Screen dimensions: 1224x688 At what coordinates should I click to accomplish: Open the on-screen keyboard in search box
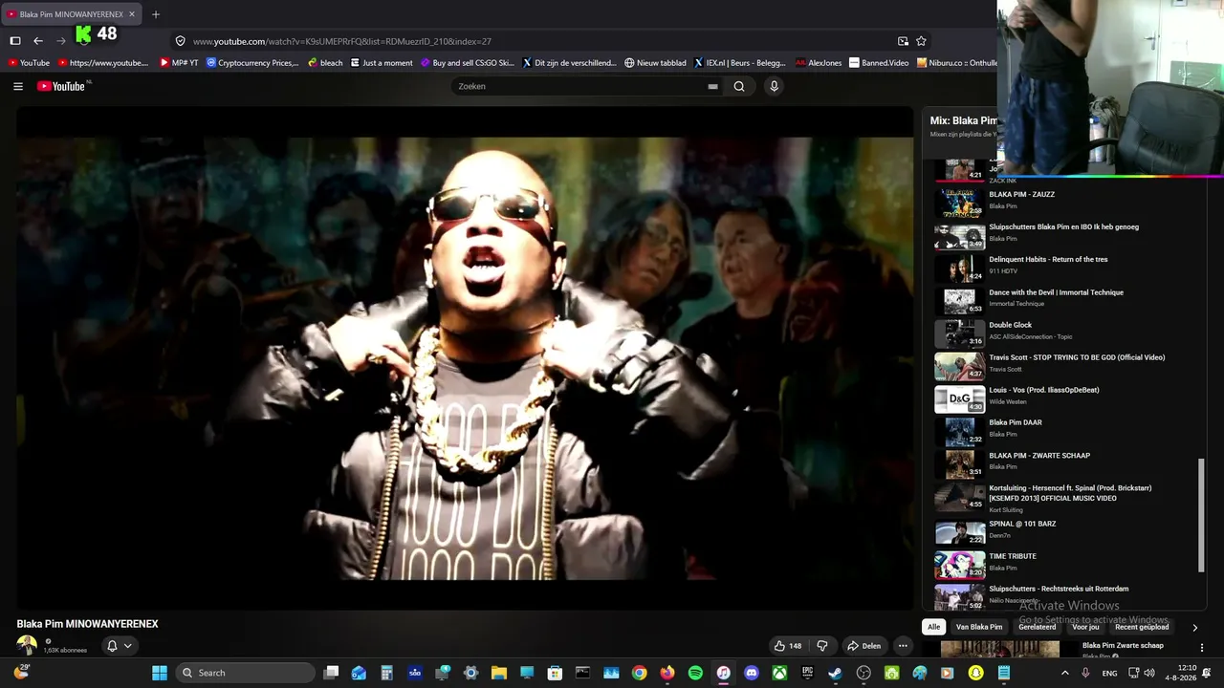point(712,86)
